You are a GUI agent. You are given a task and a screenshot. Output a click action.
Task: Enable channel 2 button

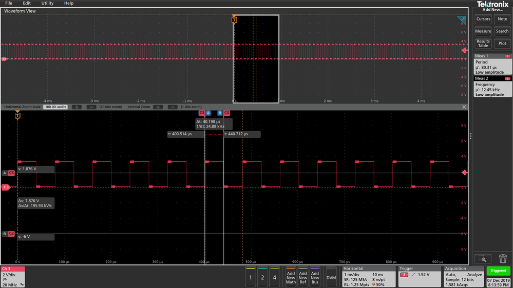pyautogui.click(x=262, y=277)
